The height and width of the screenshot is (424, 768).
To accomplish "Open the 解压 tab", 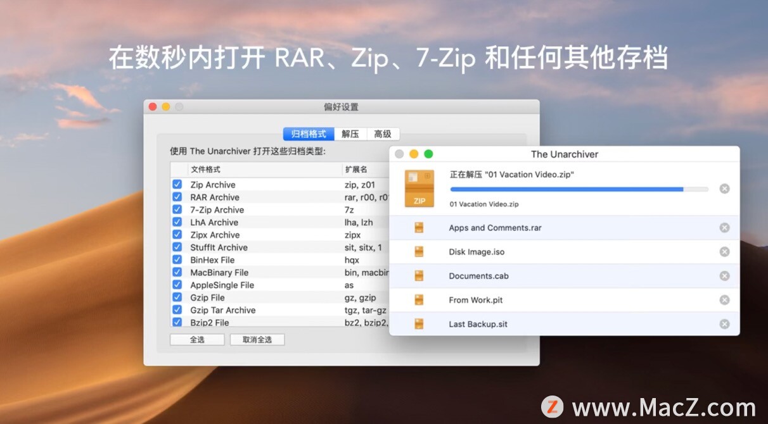I will click(350, 134).
